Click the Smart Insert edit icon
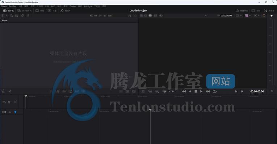277x144 pixels. point(51,91)
